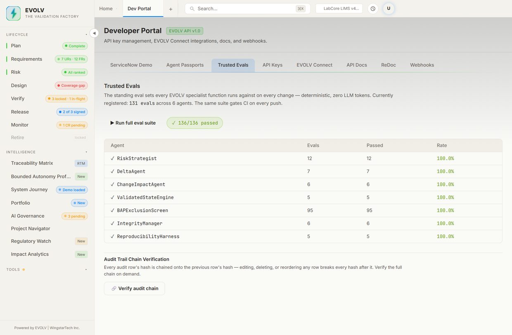512x335 pixels.
Task: Click Verify audit chain button
Action: point(134,289)
